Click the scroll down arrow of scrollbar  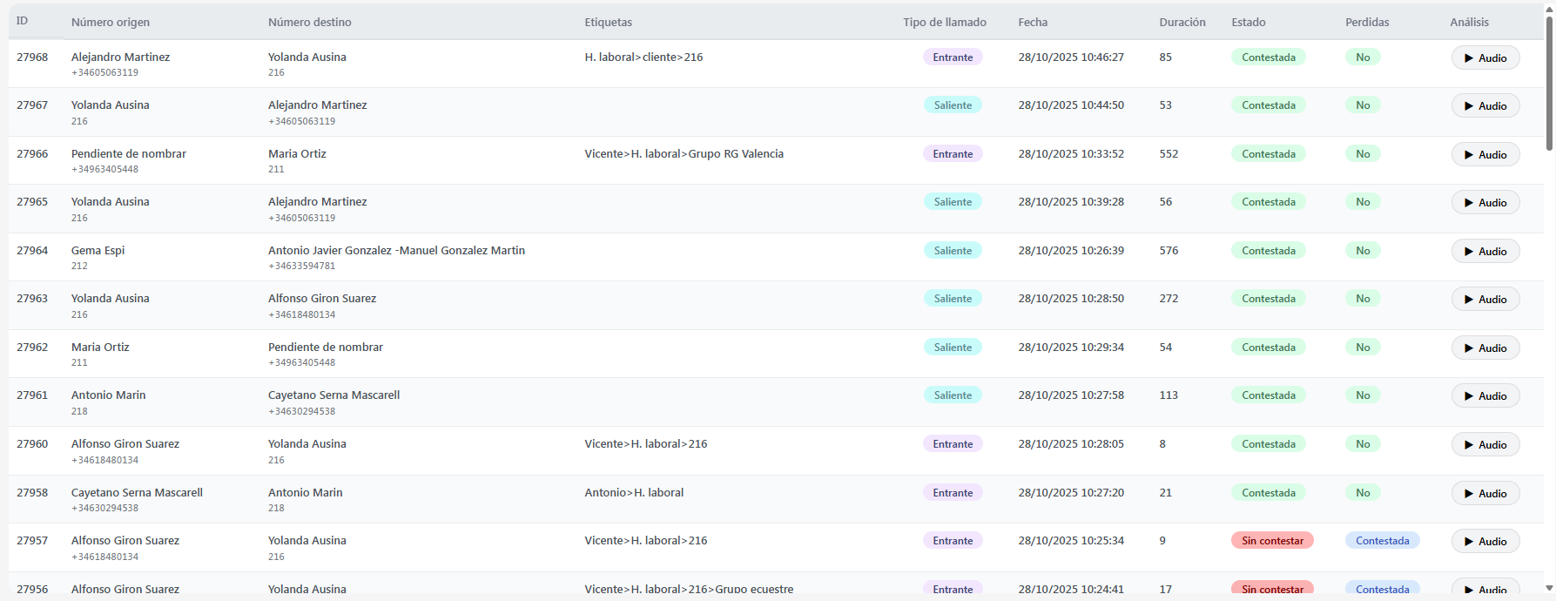pos(1548,589)
